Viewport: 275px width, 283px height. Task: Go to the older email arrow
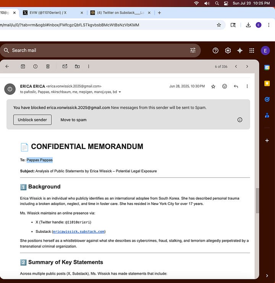tap(247, 66)
